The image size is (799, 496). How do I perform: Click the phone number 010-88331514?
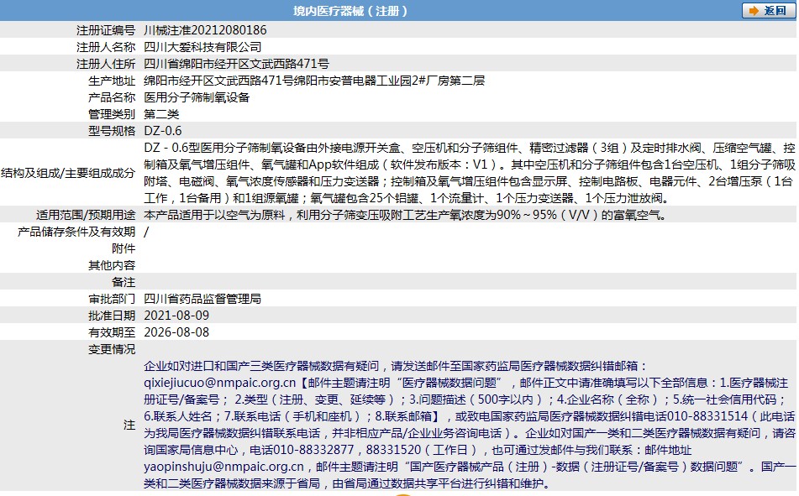click(x=707, y=416)
